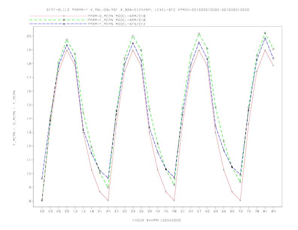Click x-axis tick label 24
Viewport: 298px width, 230px height.
coord(108,211)
